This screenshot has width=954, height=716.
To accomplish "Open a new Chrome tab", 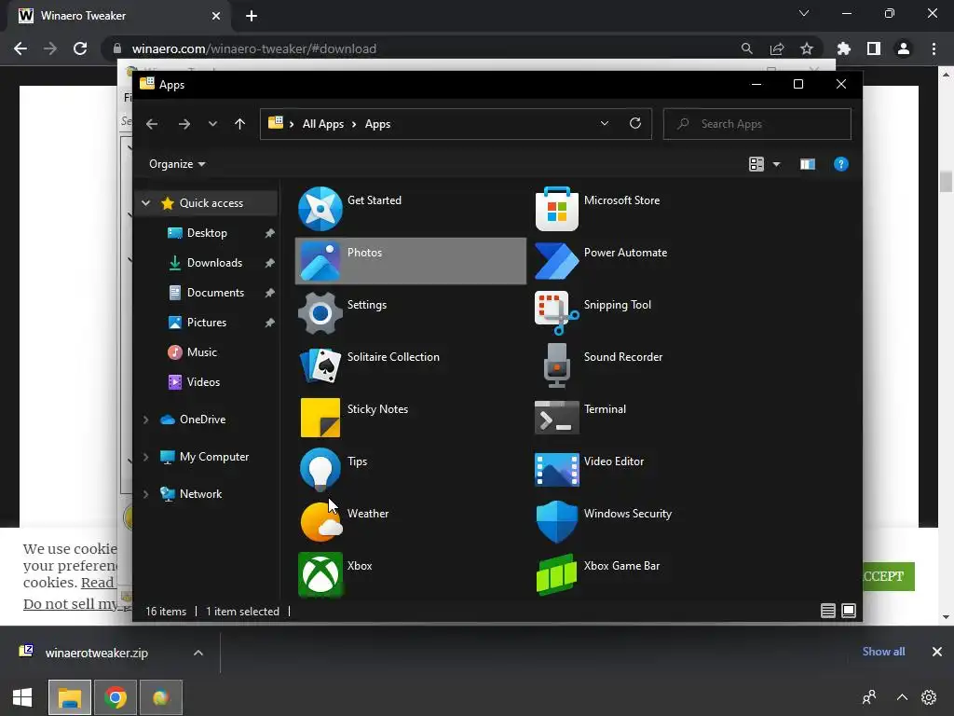I will click(x=252, y=16).
